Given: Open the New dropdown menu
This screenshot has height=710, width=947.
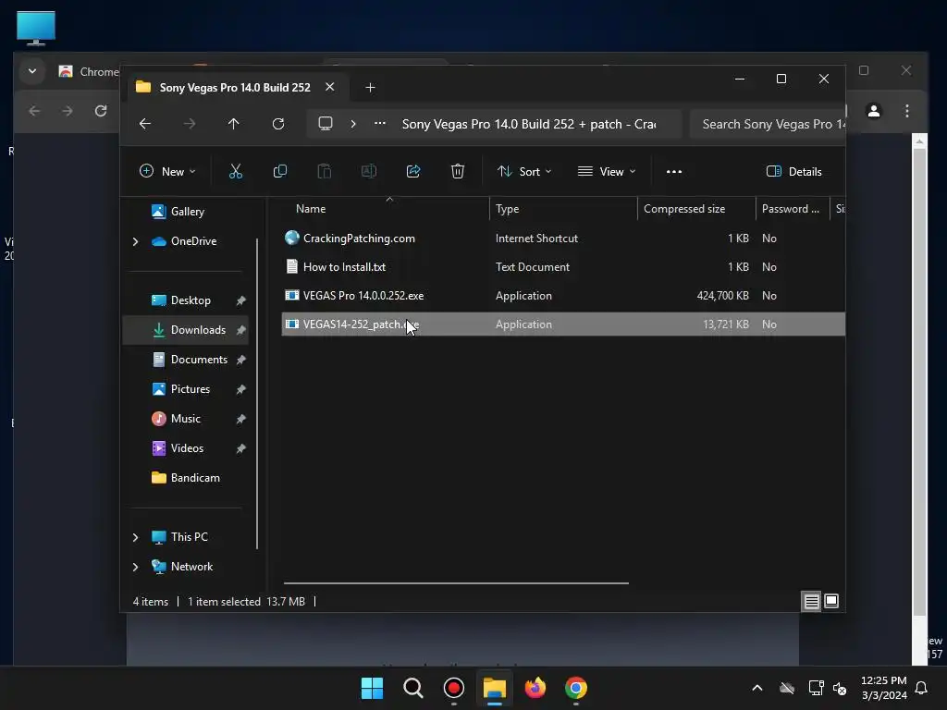Looking at the screenshot, I should tap(167, 171).
